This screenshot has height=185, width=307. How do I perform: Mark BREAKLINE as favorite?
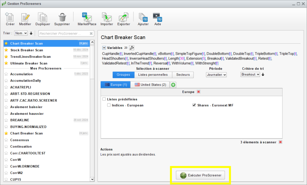point(6,120)
